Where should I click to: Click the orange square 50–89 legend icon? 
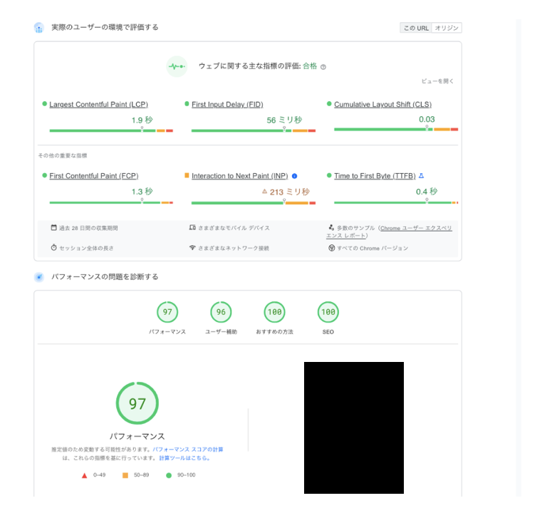pos(125,475)
